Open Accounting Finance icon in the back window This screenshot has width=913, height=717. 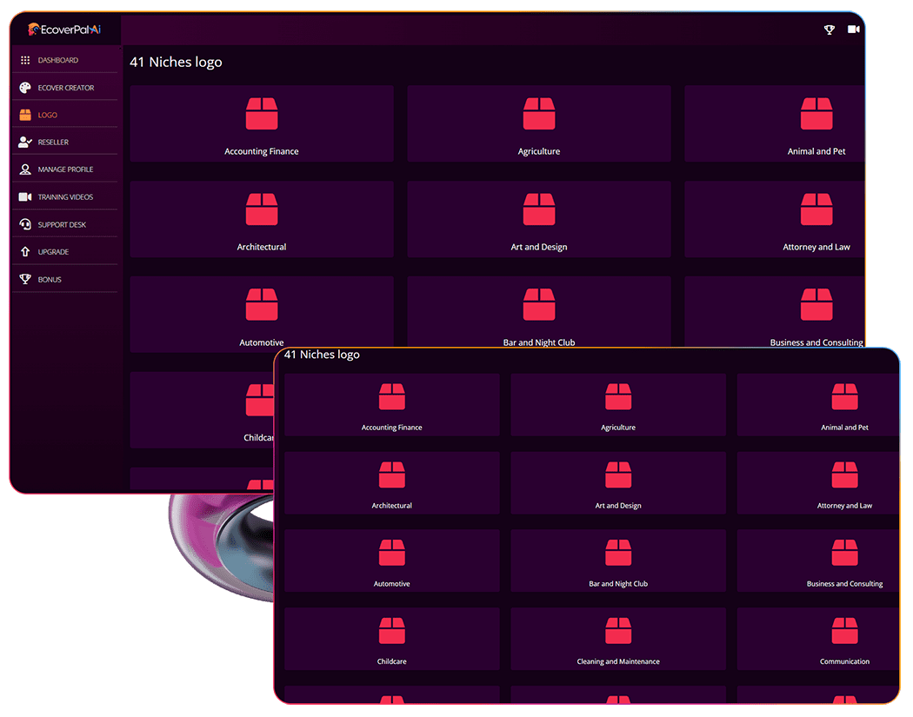[x=262, y=114]
